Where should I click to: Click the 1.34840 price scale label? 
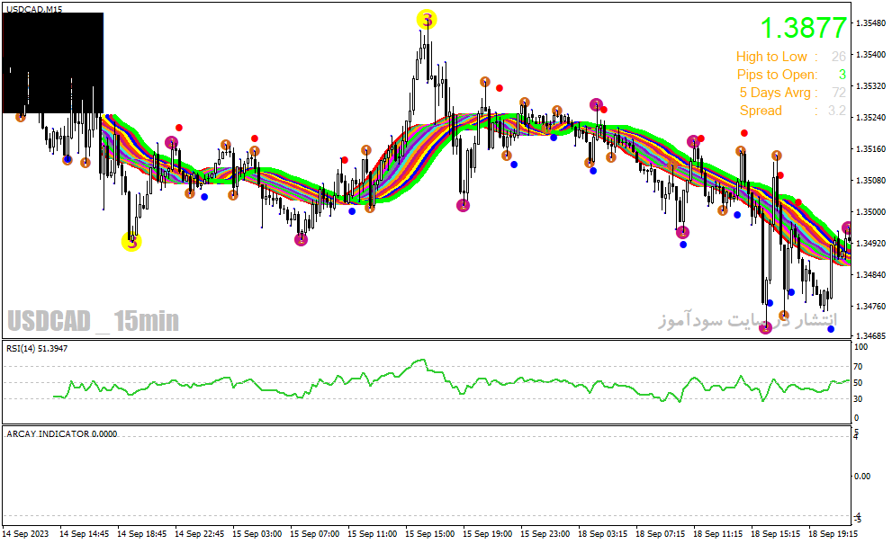coord(871,274)
